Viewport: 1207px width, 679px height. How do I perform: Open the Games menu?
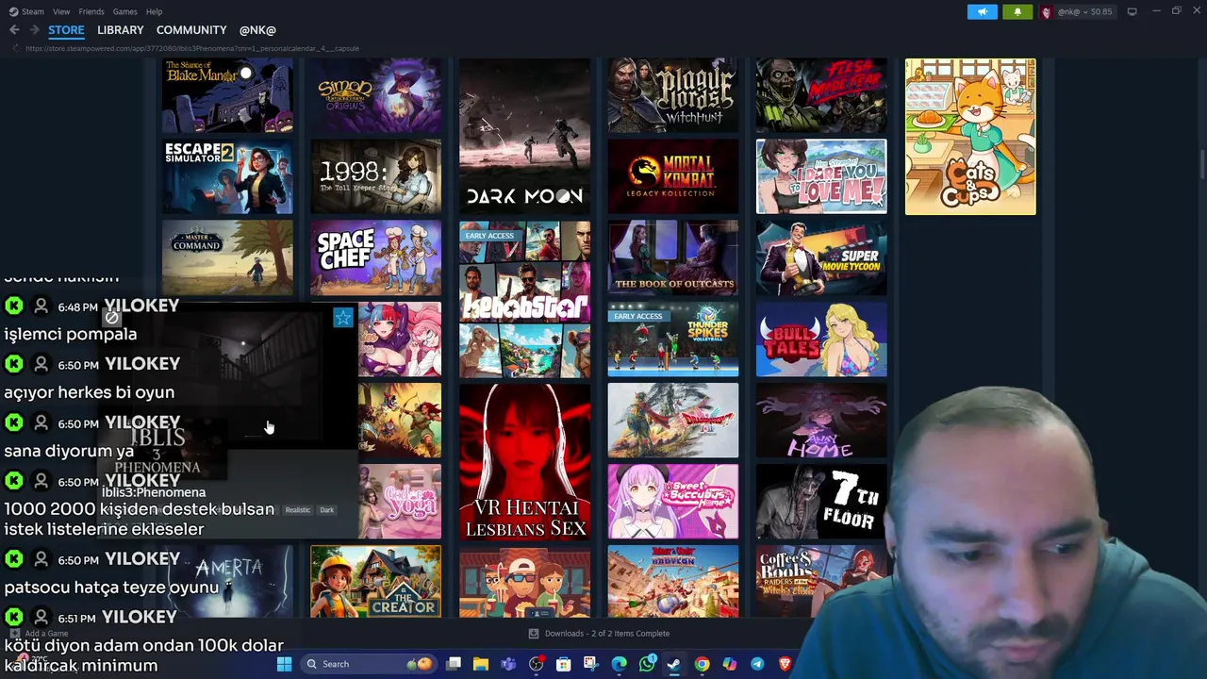click(124, 11)
